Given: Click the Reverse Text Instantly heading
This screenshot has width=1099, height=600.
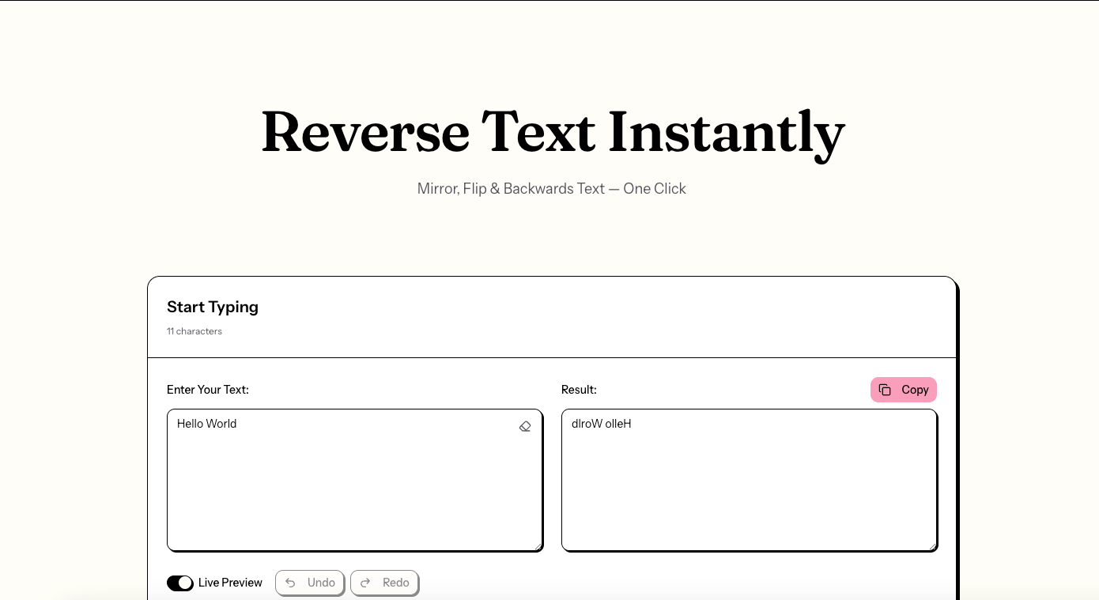Looking at the screenshot, I should (x=553, y=132).
